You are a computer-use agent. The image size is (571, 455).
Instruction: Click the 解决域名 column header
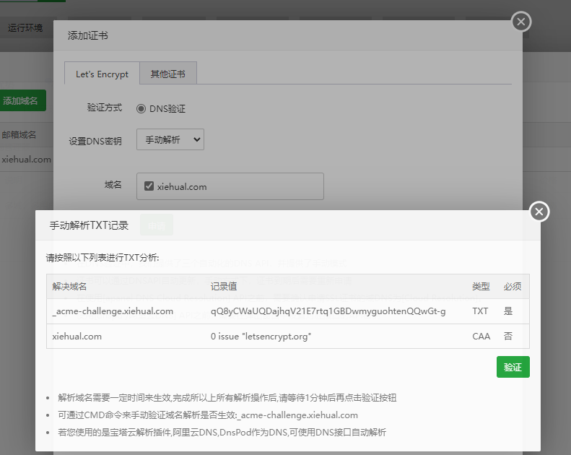click(x=69, y=287)
